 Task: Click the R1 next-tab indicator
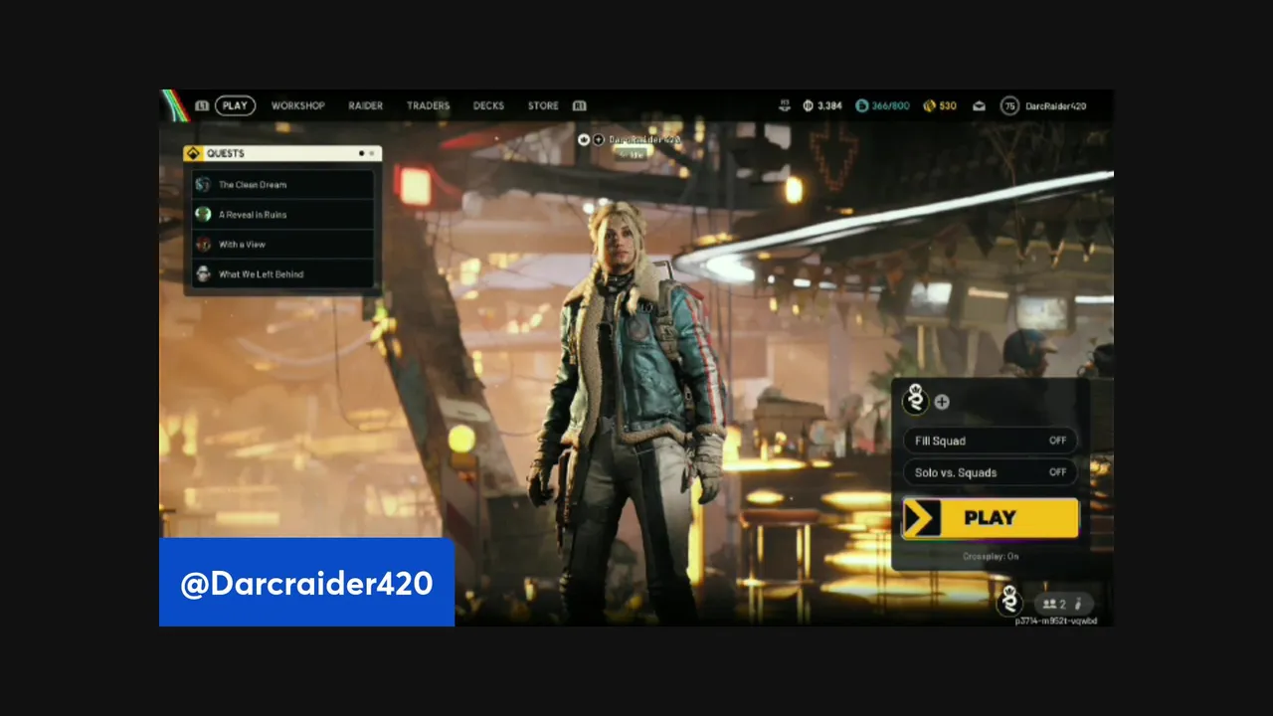click(579, 105)
